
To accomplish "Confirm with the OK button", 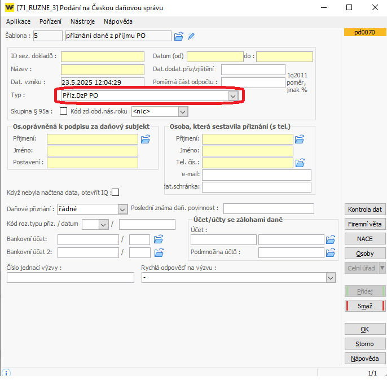I will tap(365, 329).
